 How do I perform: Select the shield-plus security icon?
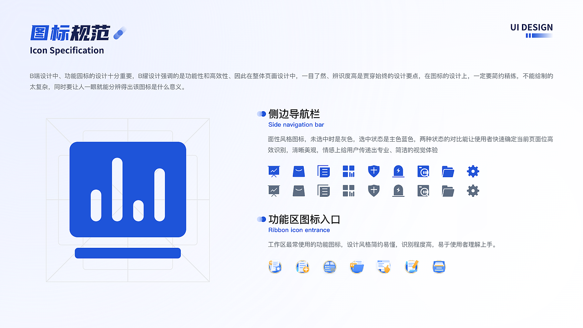[x=373, y=171]
